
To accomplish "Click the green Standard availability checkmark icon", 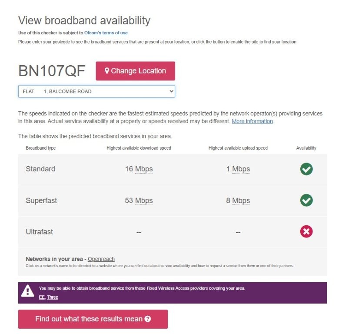I will point(306,169).
